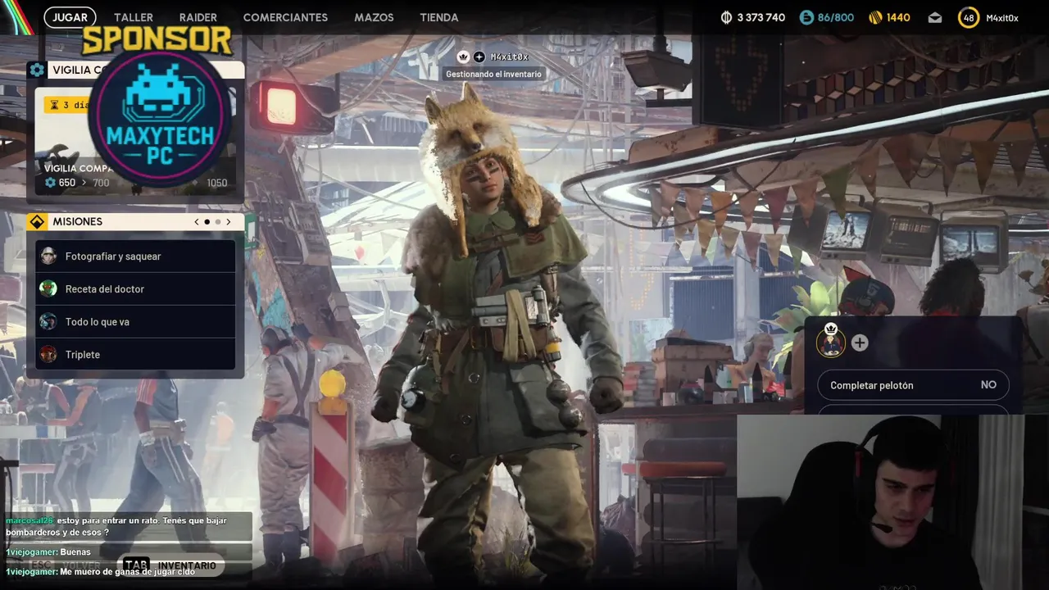Open the Fotografiar y saquear mission

point(135,256)
